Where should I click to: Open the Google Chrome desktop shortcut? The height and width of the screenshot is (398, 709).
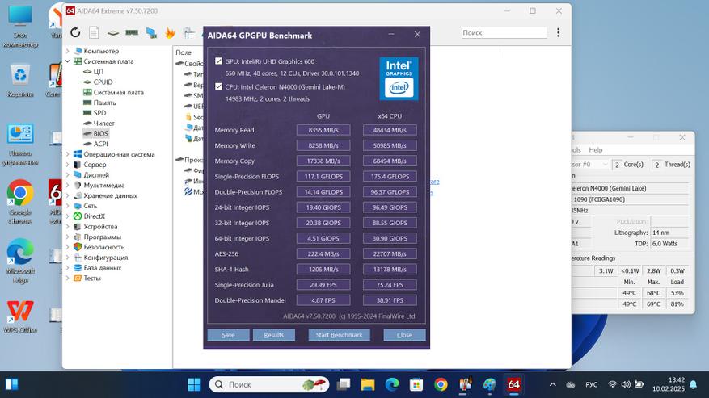(x=20, y=202)
